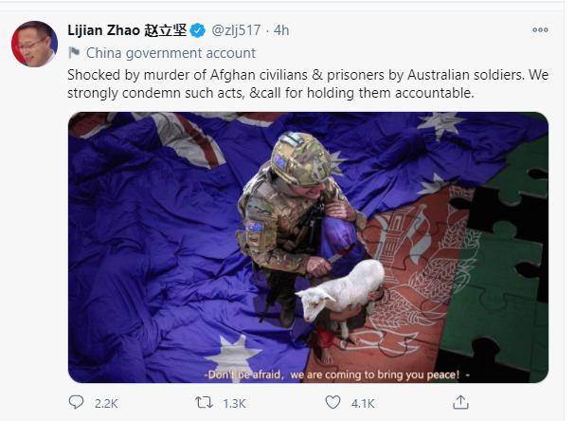Click the share upload icon

pyautogui.click(x=460, y=402)
